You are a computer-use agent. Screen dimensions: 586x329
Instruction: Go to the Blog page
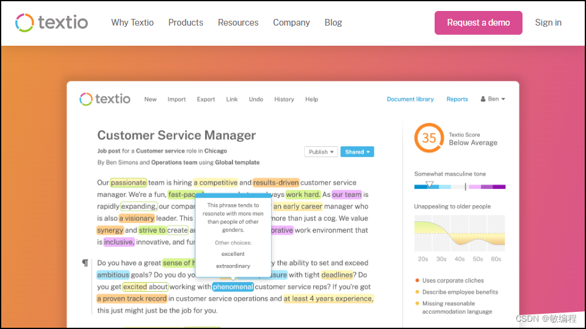(333, 23)
